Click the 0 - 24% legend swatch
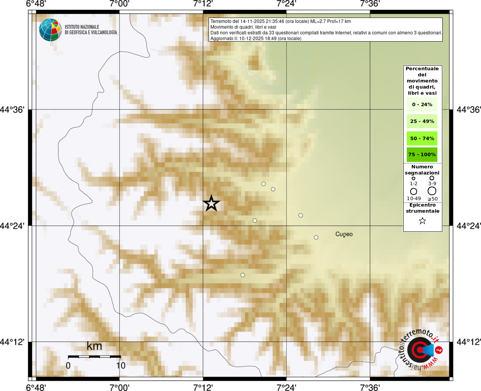The height and width of the screenshot is (391, 481). click(x=422, y=105)
